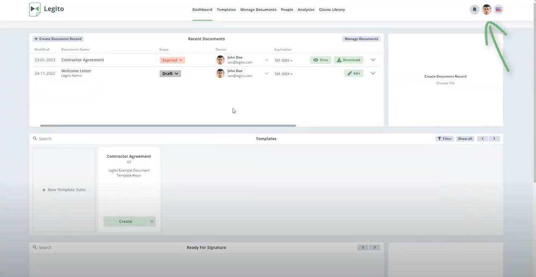
Task: Switch to the Templates tab
Action: coord(226,10)
